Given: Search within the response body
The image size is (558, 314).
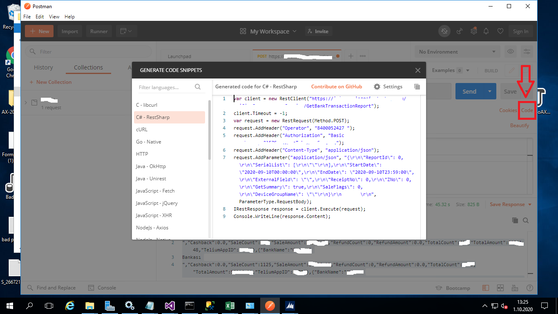Looking at the screenshot, I should click(x=526, y=220).
